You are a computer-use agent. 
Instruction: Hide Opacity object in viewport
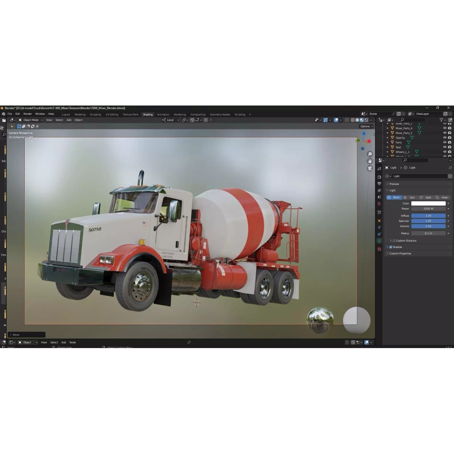(x=445, y=137)
